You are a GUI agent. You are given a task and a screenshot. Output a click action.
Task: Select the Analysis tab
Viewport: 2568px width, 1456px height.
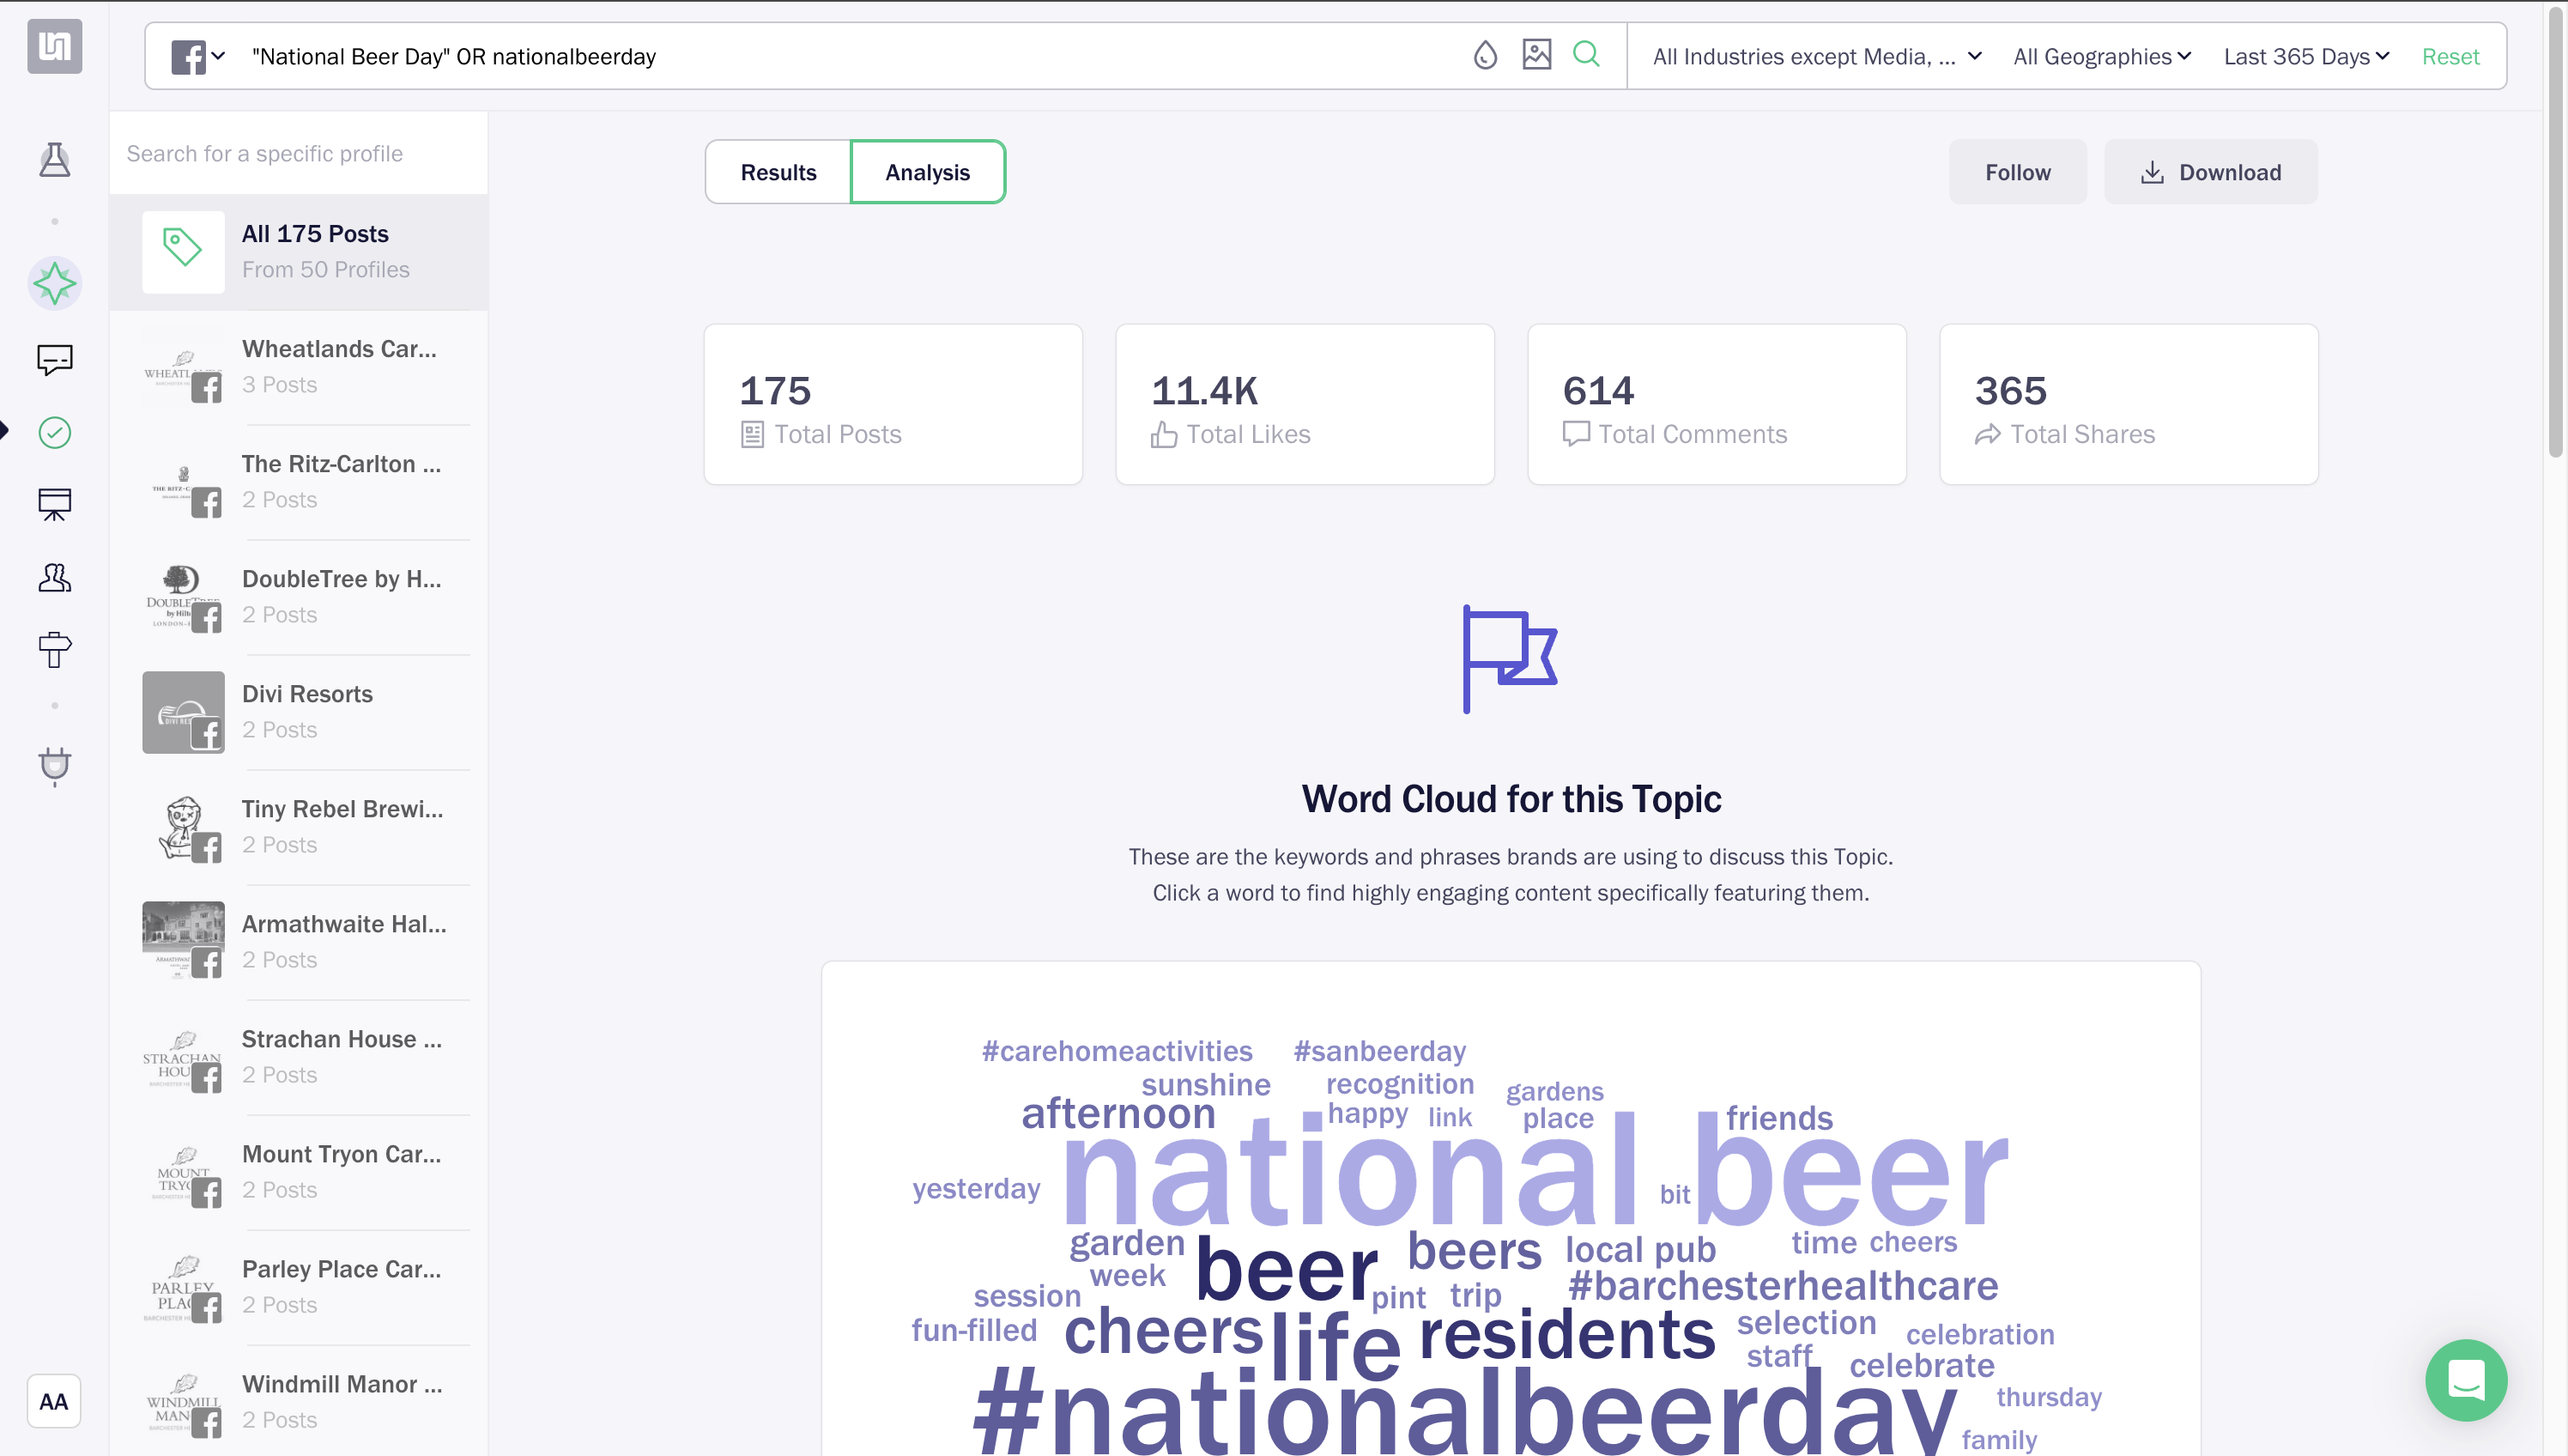tap(926, 171)
